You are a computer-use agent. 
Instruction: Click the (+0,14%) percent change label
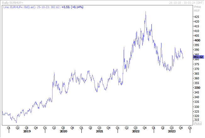point(77,7)
